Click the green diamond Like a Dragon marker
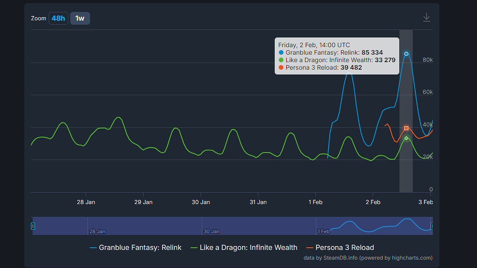Screen dimensions: 477x268 coord(406,138)
